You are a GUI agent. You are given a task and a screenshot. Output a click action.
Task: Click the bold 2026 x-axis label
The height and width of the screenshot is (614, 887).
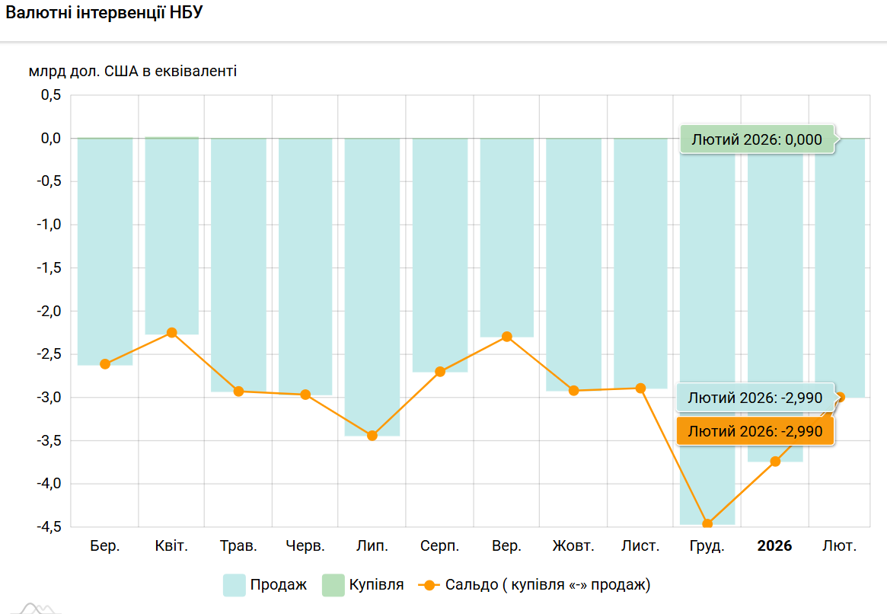pos(774,546)
